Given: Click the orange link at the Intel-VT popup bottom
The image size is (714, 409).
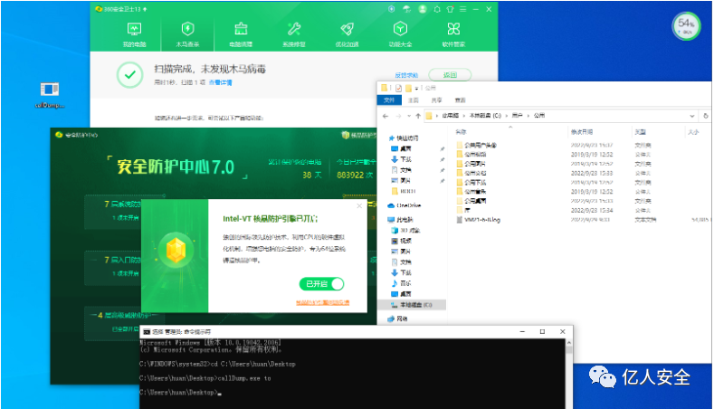Looking at the screenshot, I should [x=322, y=302].
